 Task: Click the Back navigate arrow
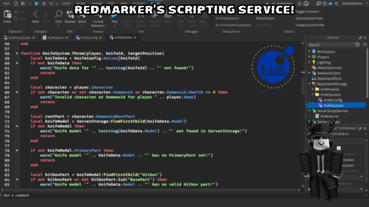(35, 14)
